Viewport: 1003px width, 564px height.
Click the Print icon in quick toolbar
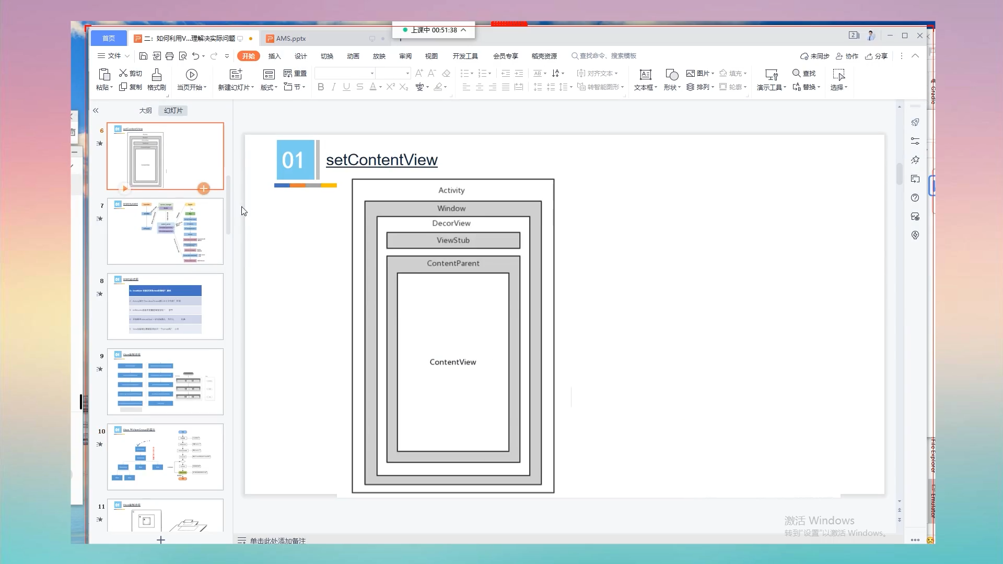point(169,56)
